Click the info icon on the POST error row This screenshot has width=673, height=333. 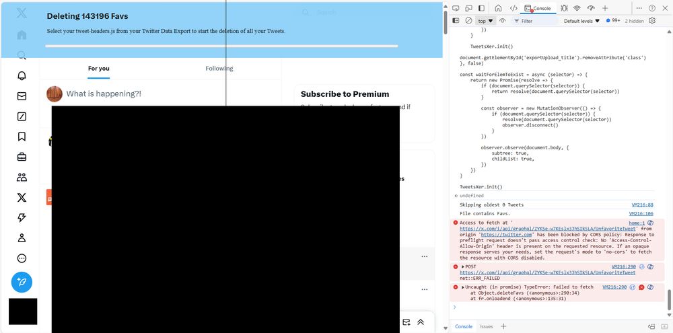click(x=641, y=266)
